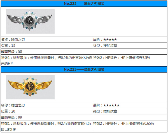Click the 最高等级：50 row

click(x=11, y=52)
